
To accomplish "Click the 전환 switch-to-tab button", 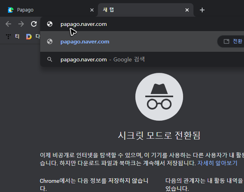I will tap(231, 41).
